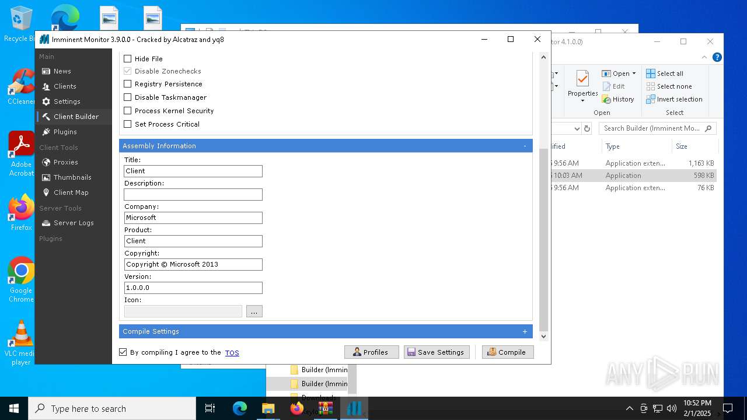Screen dimensions: 747x420
Task: Click the Description input field
Action: 193,194
